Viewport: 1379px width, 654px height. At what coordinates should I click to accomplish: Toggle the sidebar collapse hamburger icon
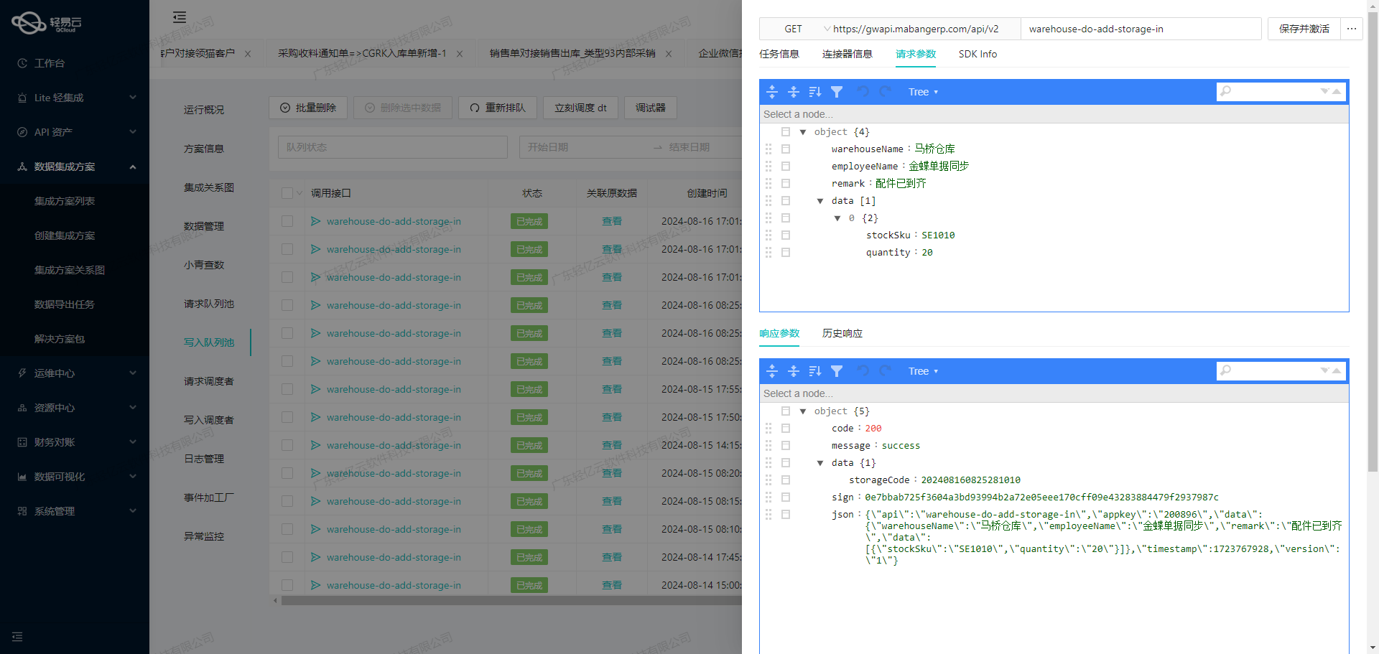180,17
